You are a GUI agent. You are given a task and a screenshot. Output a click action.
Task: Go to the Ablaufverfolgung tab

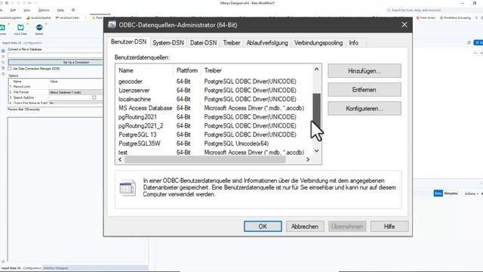pyautogui.click(x=267, y=43)
